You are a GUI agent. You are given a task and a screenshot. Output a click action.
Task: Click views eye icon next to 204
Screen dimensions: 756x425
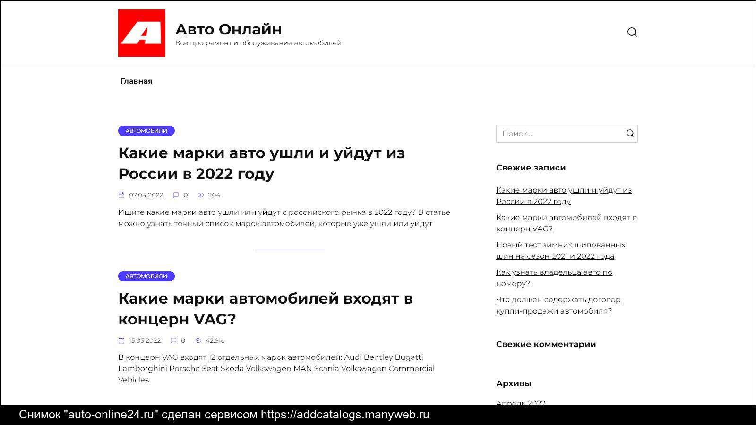(200, 195)
